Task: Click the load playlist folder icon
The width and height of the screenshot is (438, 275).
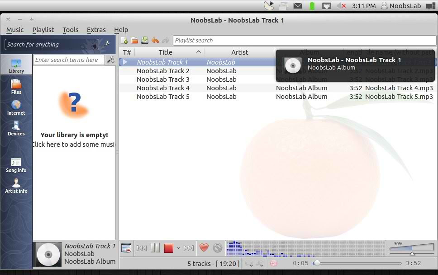Action: (x=135, y=41)
